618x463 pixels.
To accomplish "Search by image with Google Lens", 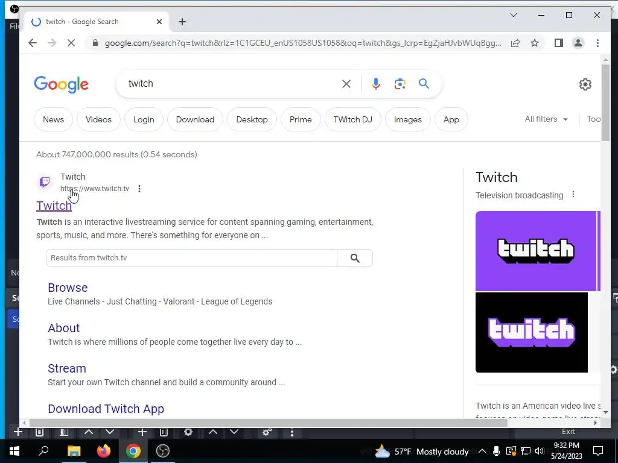I will 400,83.
